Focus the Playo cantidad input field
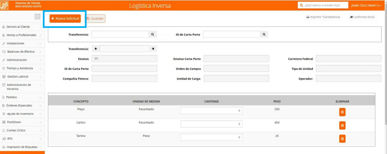Viewport: 387px width, 154px height. pos(212,111)
